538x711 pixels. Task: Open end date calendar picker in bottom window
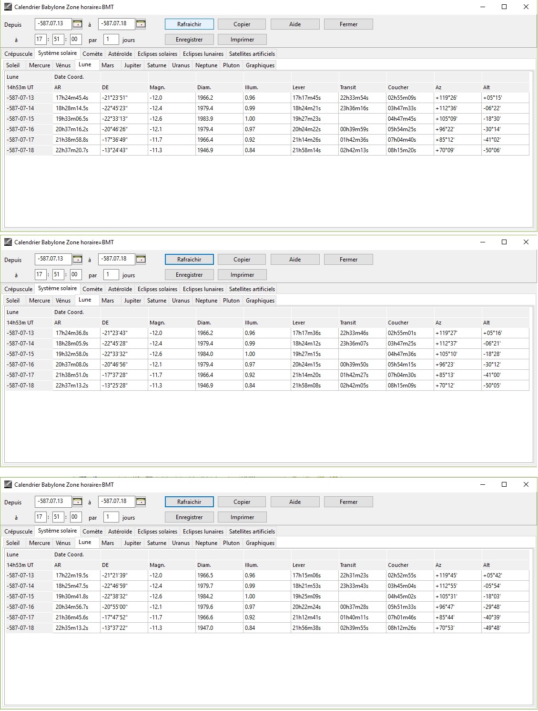click(x=141, y=502)
